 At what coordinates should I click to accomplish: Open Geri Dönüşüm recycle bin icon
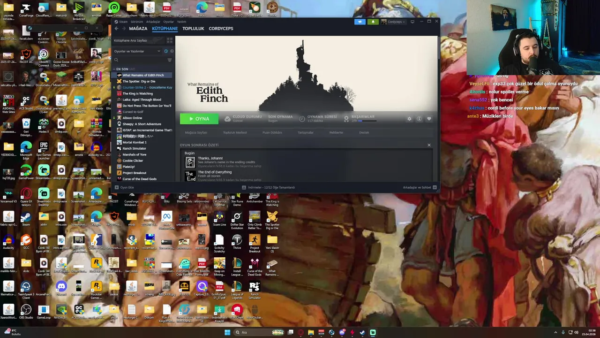26,127
